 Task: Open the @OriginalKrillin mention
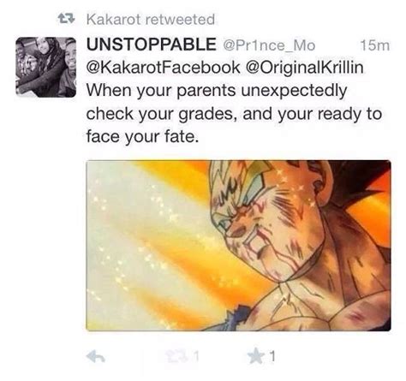click(304, 68)
